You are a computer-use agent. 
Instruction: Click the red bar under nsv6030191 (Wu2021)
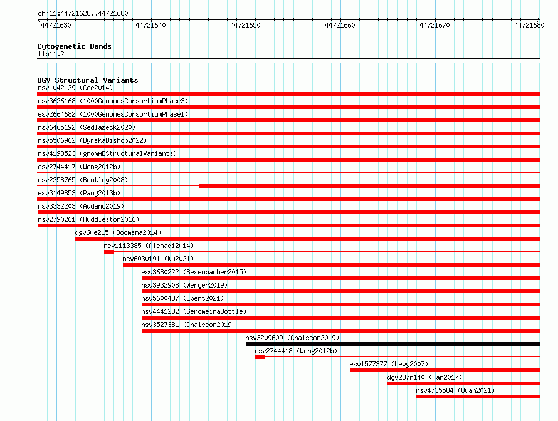332,265
